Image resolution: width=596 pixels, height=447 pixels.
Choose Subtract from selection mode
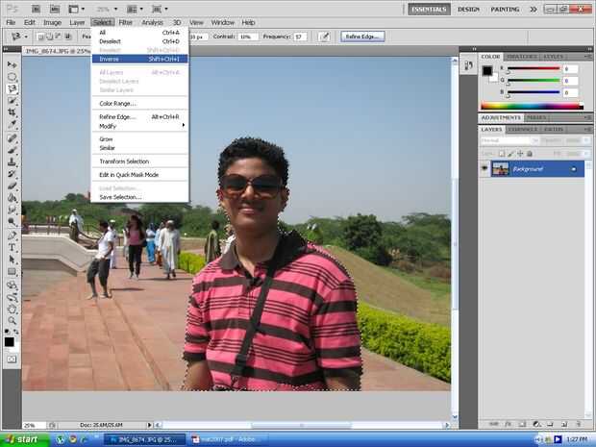tap(59, 37)
